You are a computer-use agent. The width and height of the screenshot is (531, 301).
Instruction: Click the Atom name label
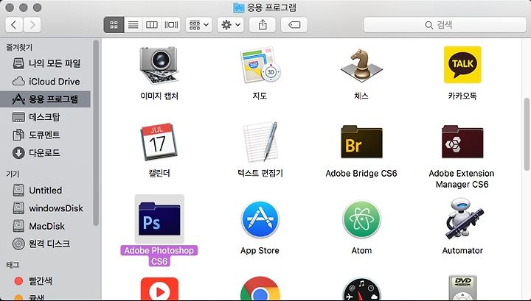[x=361, y=251]
